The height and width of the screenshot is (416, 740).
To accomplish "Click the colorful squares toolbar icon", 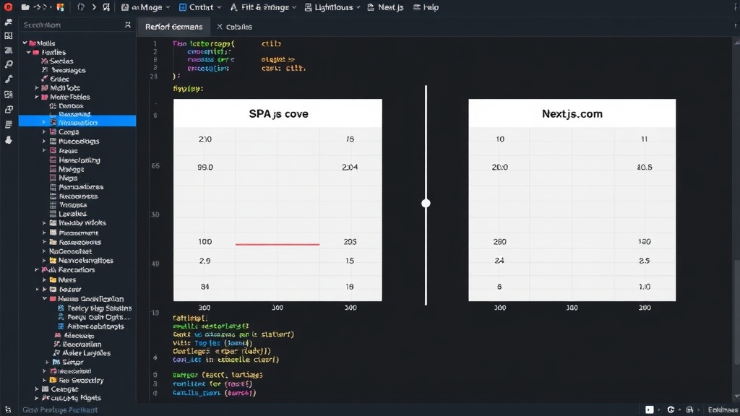I will (x=61, y=7).
